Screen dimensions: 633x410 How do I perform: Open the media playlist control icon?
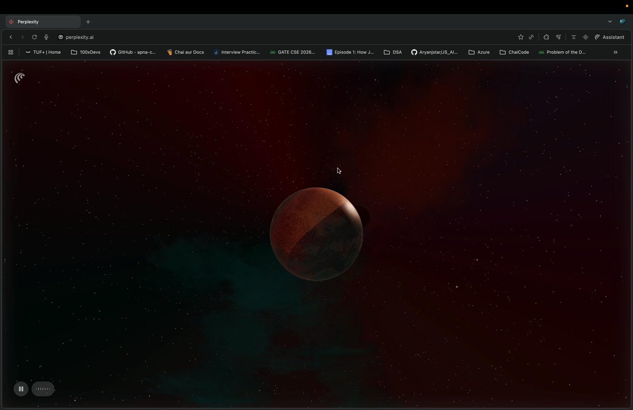click(x=559, y=37)
